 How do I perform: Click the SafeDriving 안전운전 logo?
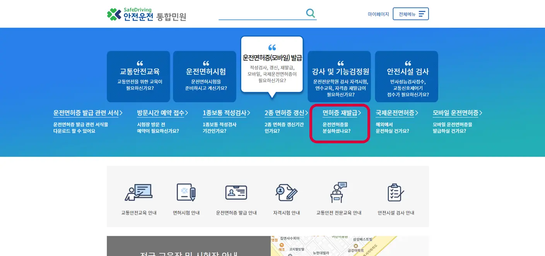pyautogui.click(x=146, y=14)
